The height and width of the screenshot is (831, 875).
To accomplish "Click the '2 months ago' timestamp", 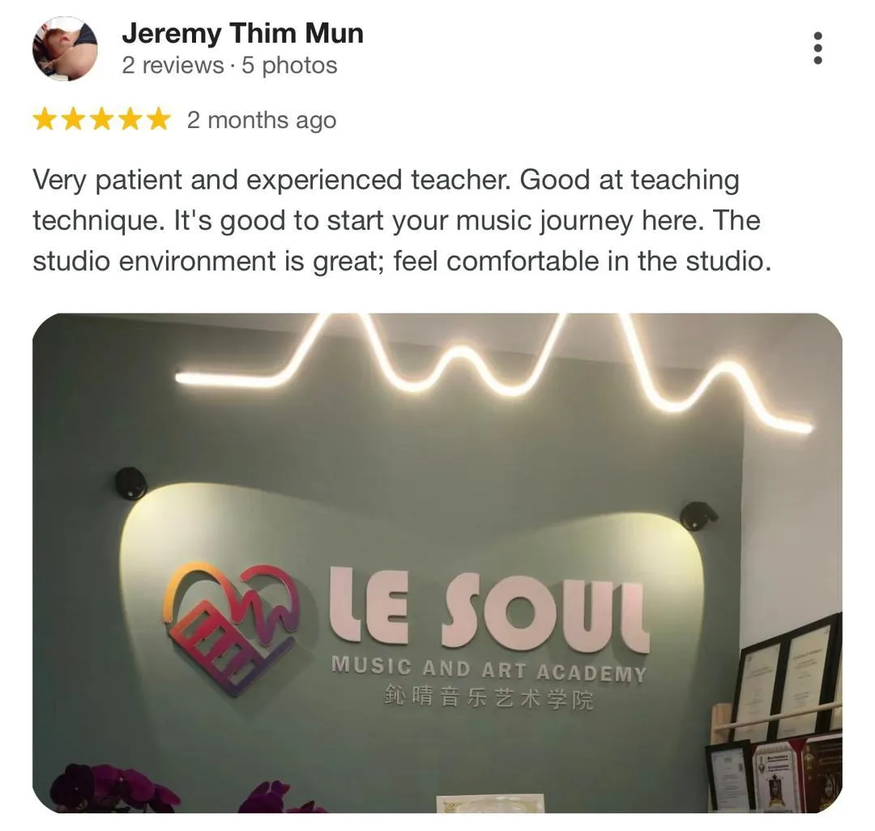I will click(x=262, y=120).
